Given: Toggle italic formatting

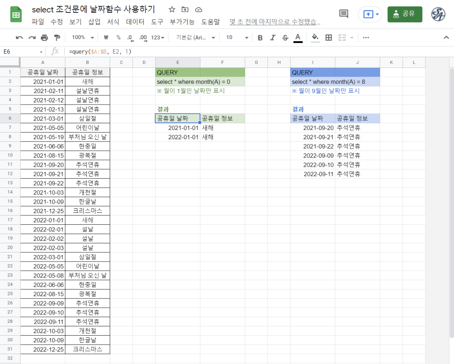Looking at the screenshot, I should point(273,38).
